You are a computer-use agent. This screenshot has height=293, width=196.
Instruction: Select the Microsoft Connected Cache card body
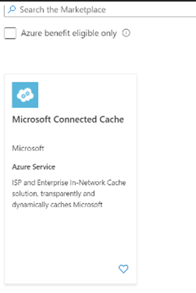coord(70,179)
